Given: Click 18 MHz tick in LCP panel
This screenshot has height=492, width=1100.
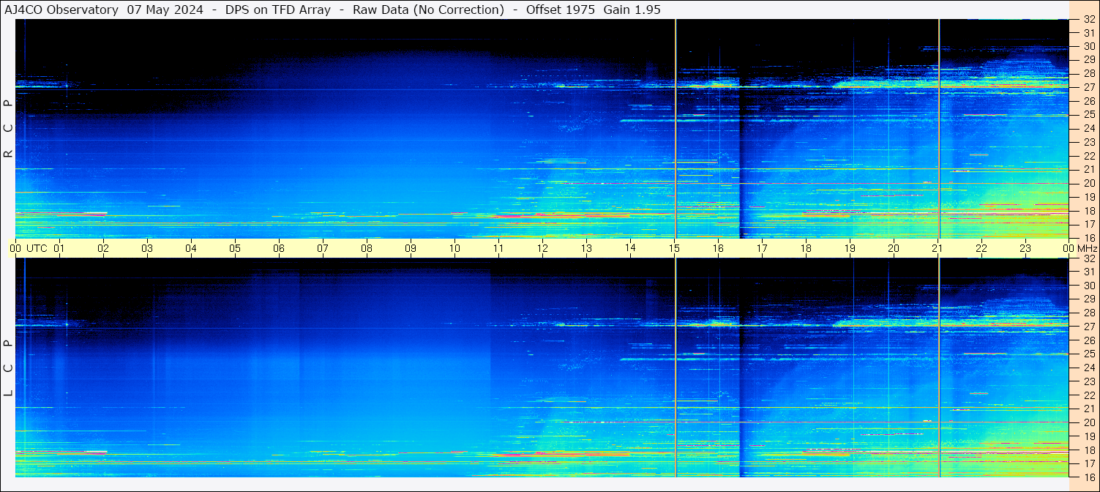Looking at the screenshot, I should [1089, 450].
